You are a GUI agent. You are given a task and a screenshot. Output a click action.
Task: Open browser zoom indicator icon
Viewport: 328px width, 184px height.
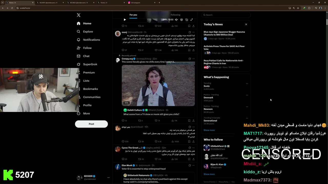coord(294,8)
